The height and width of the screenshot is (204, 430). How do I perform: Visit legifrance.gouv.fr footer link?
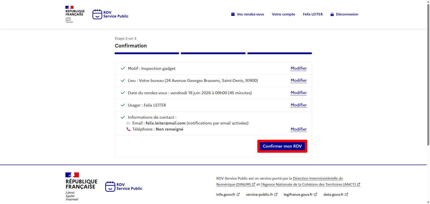point(300,195)
